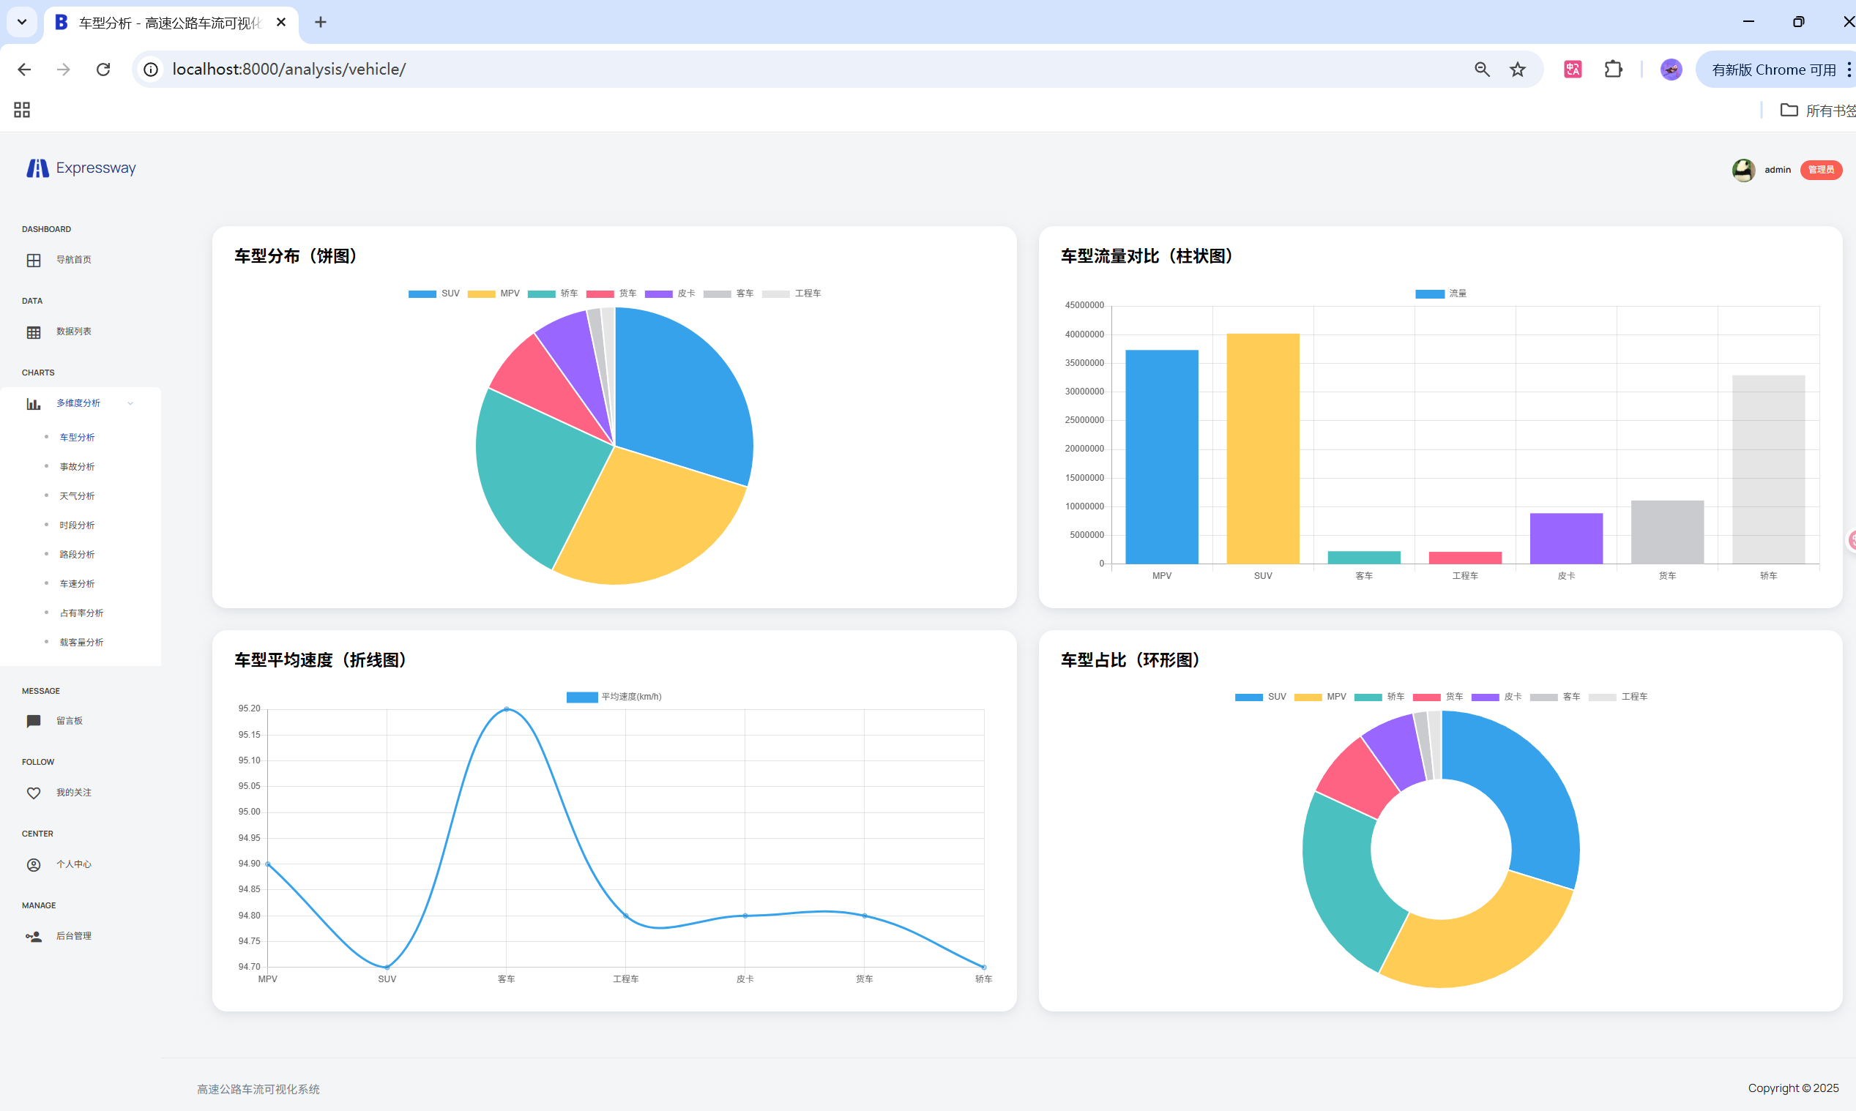Open Chrome's three-dot menu

(x=1849, y=70)
